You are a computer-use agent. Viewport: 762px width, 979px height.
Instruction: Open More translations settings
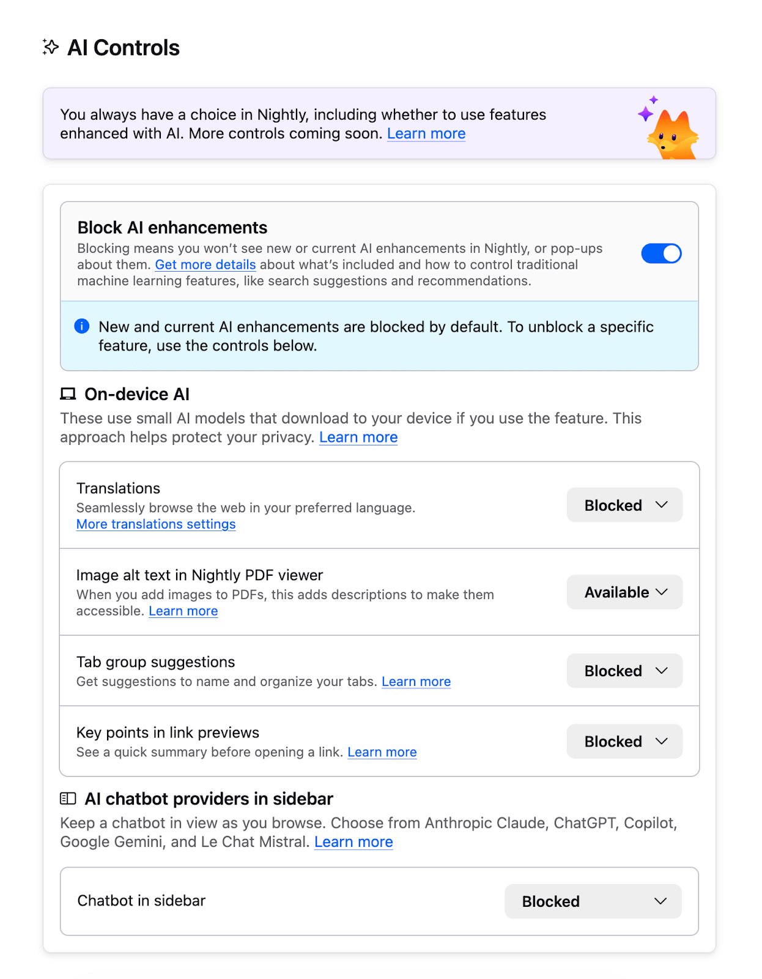(156, 524)
